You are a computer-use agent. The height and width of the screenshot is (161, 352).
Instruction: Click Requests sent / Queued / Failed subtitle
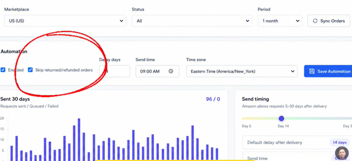coord(29,106)
